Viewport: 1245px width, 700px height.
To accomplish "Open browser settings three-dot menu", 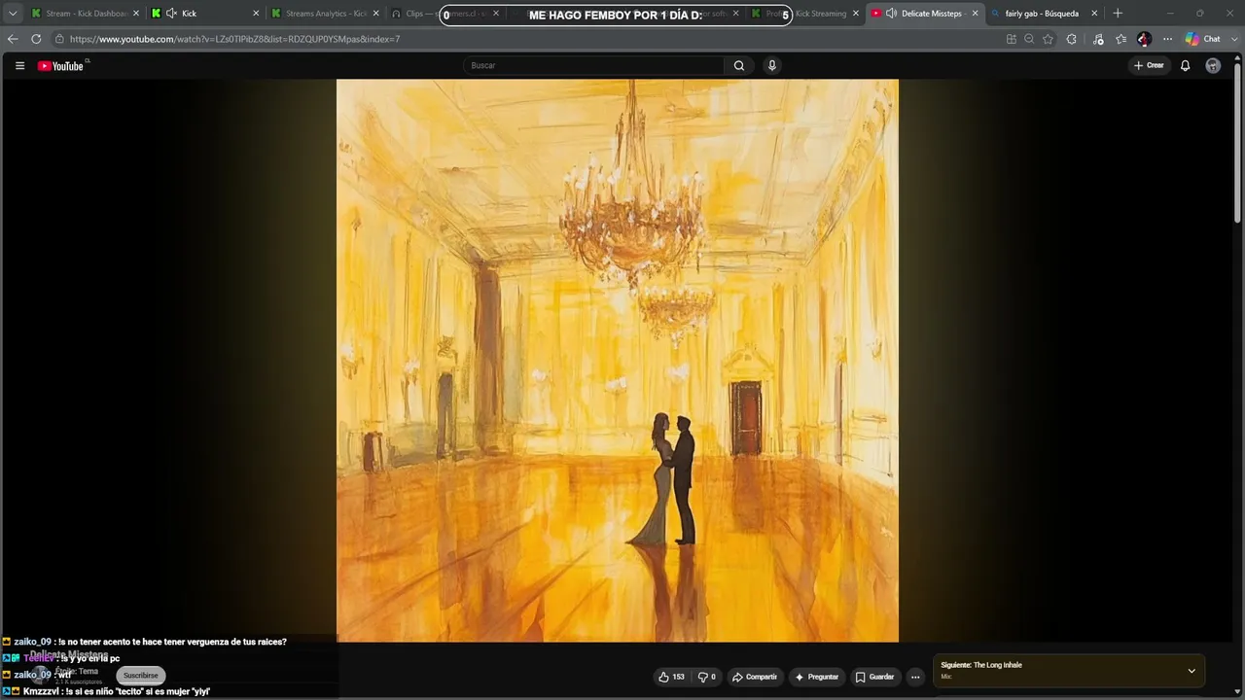I will (x=1167, y=39).
